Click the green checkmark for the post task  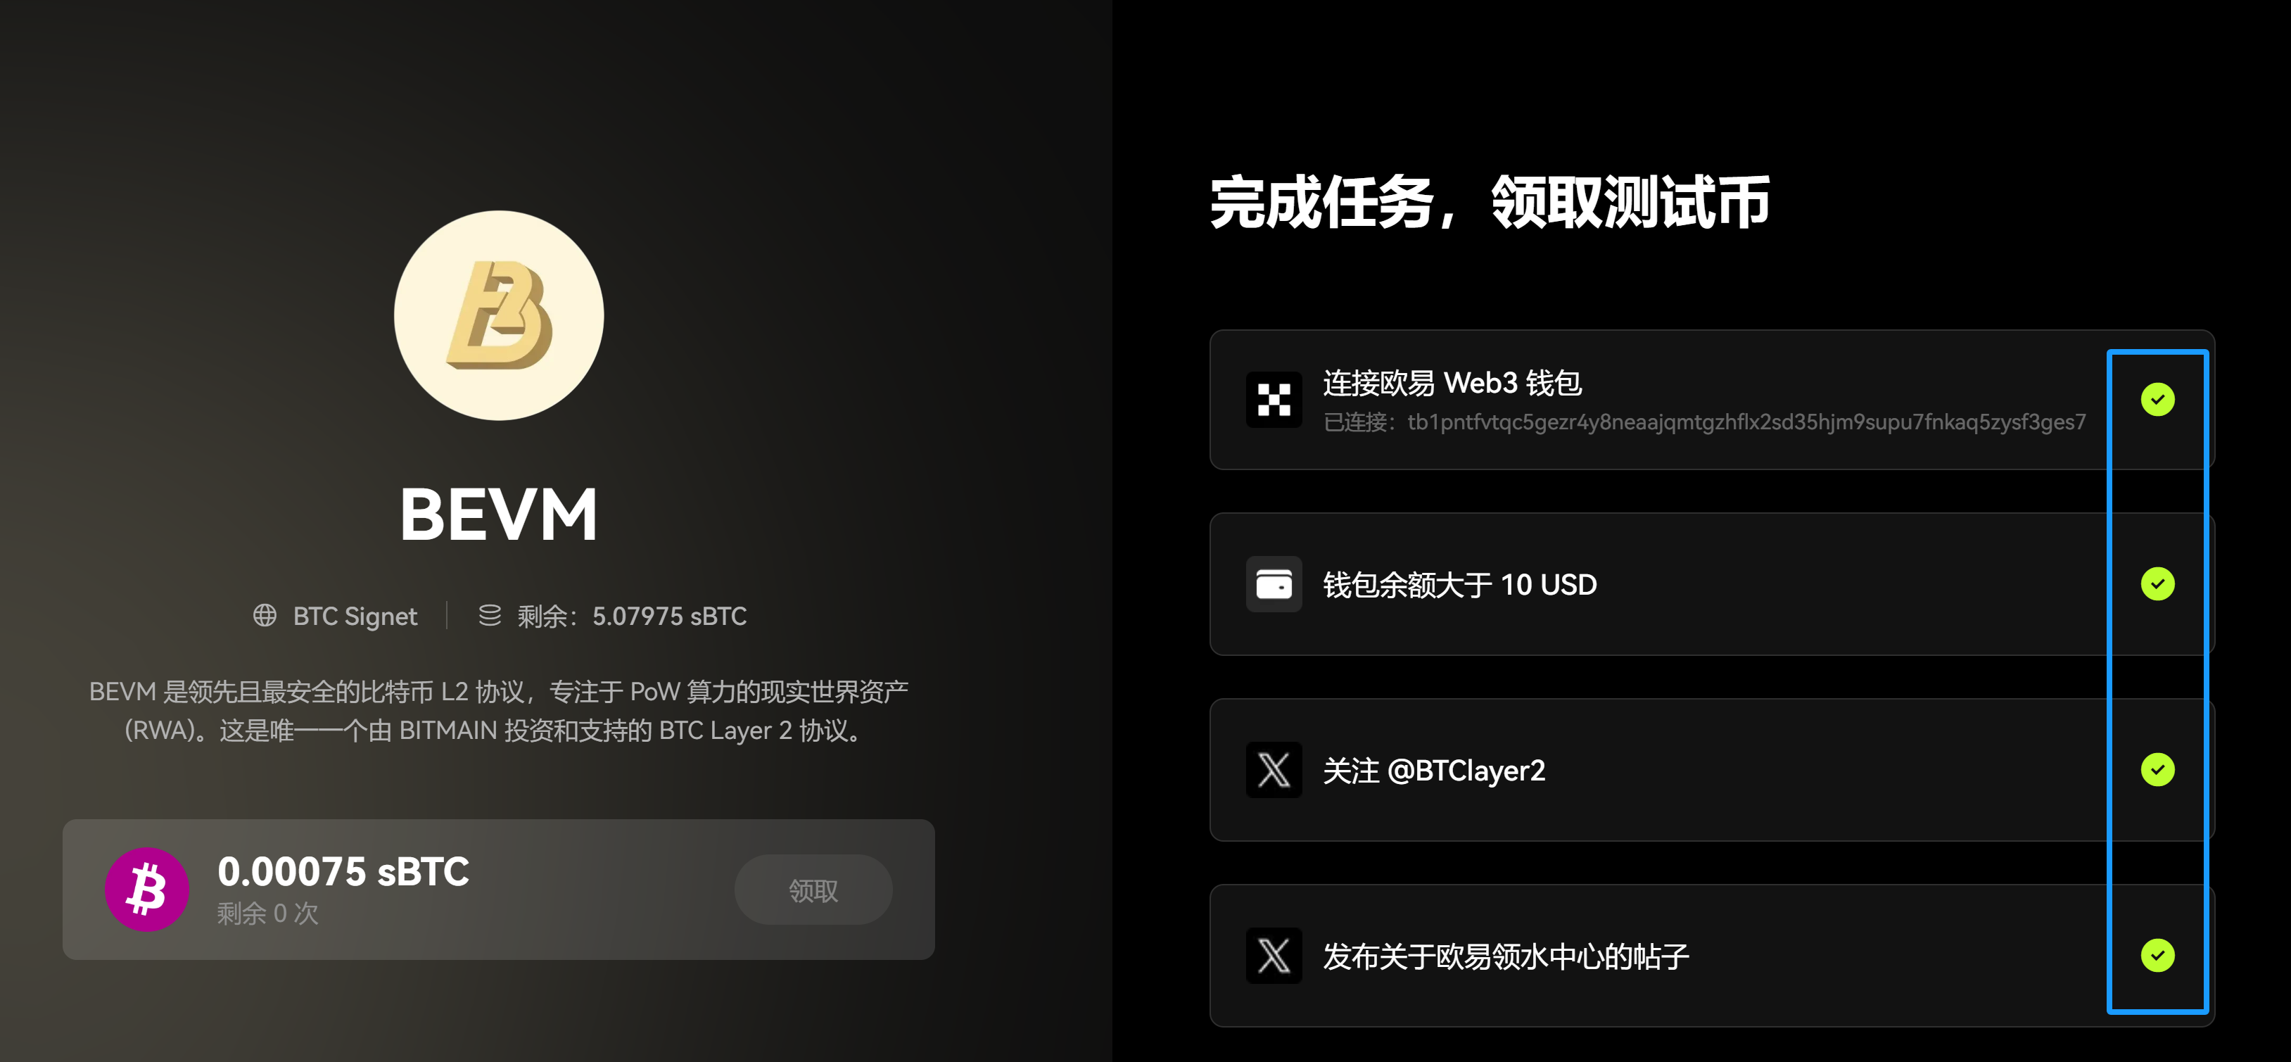point(2157,956)
